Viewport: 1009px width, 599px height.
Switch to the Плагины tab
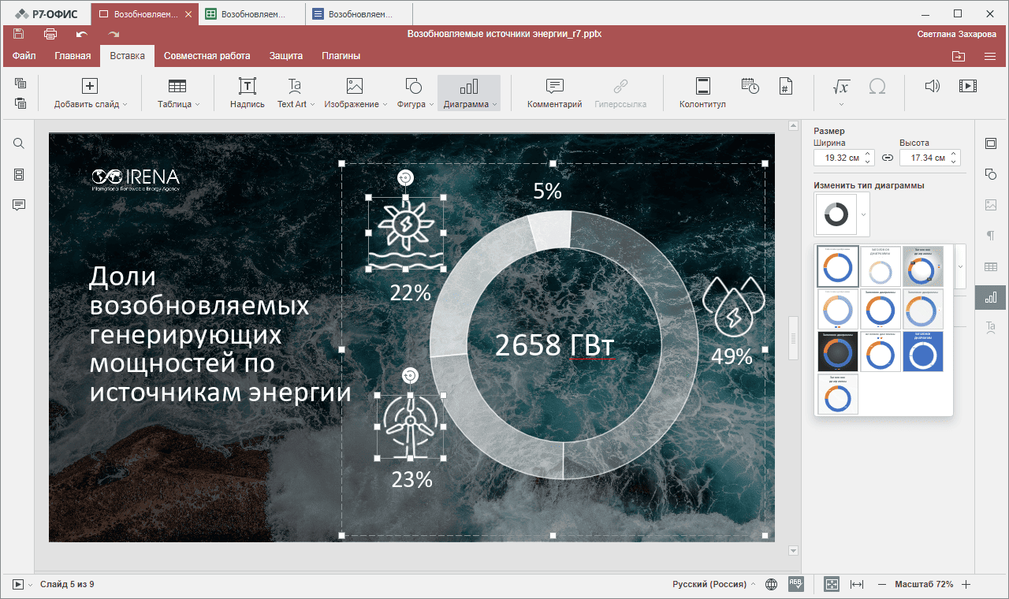[341, 56]
